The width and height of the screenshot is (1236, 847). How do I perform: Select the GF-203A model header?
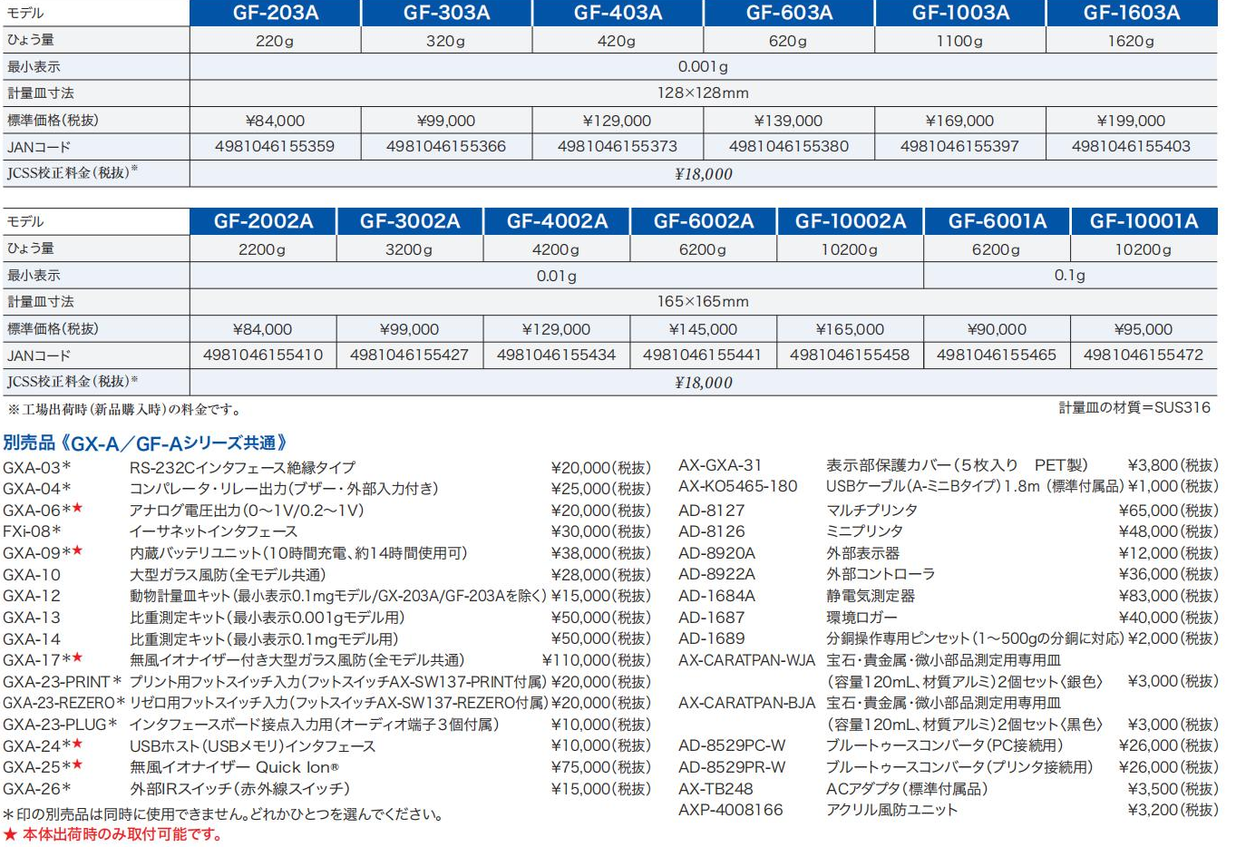pos(275,13)
